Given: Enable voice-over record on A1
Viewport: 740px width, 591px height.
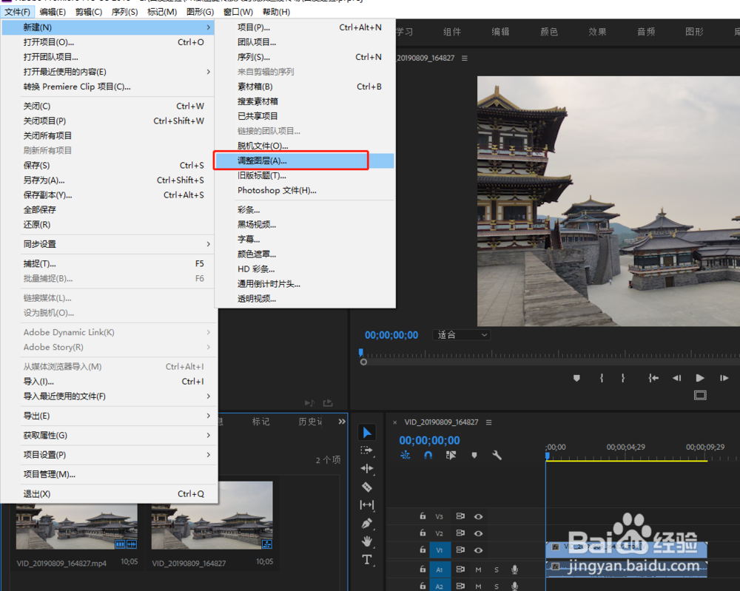Looking at the screenshot, I should tap(515, 570).
